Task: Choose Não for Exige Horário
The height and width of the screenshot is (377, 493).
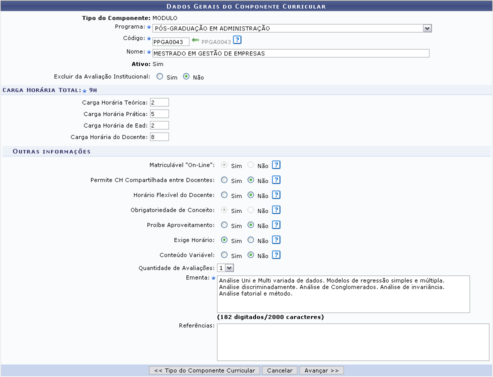Action: click(251, 240)
